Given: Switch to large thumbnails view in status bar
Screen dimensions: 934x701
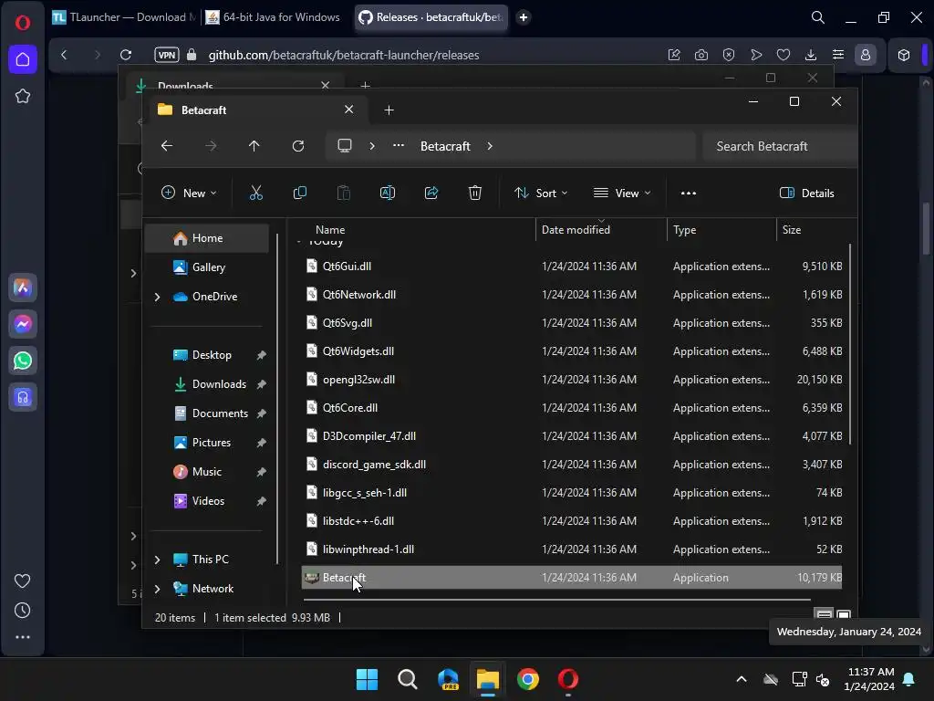Looking at the screenshot, I should coord(844,615).
